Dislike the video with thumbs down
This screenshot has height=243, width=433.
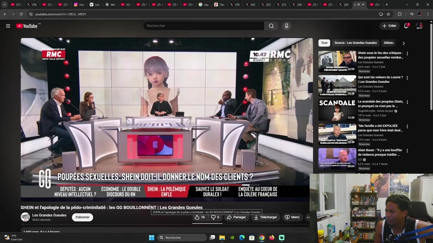click(215, 217)
